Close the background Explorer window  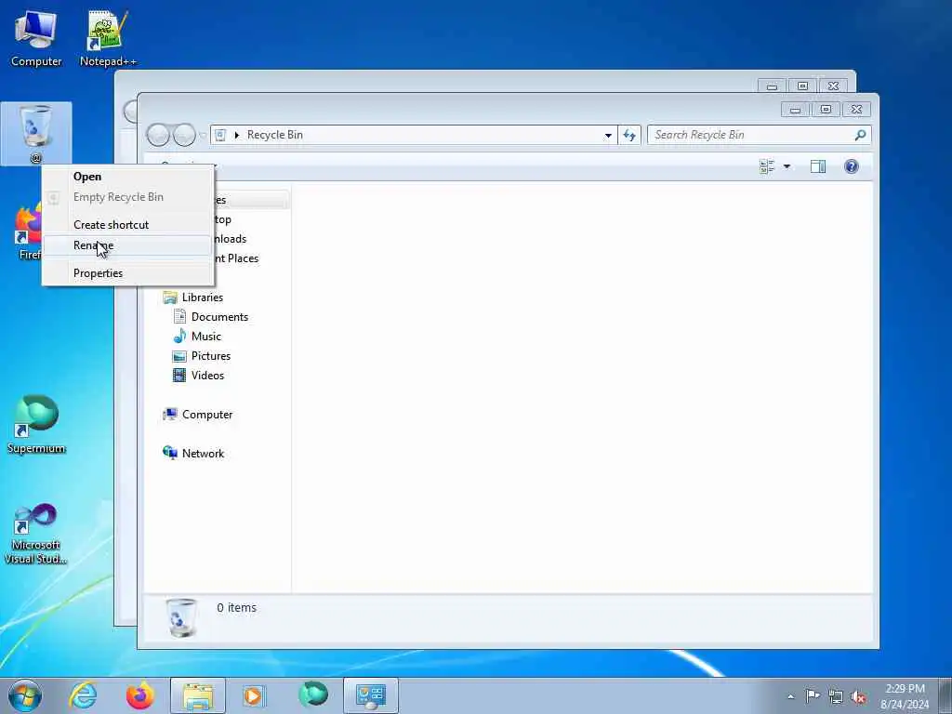833,86
